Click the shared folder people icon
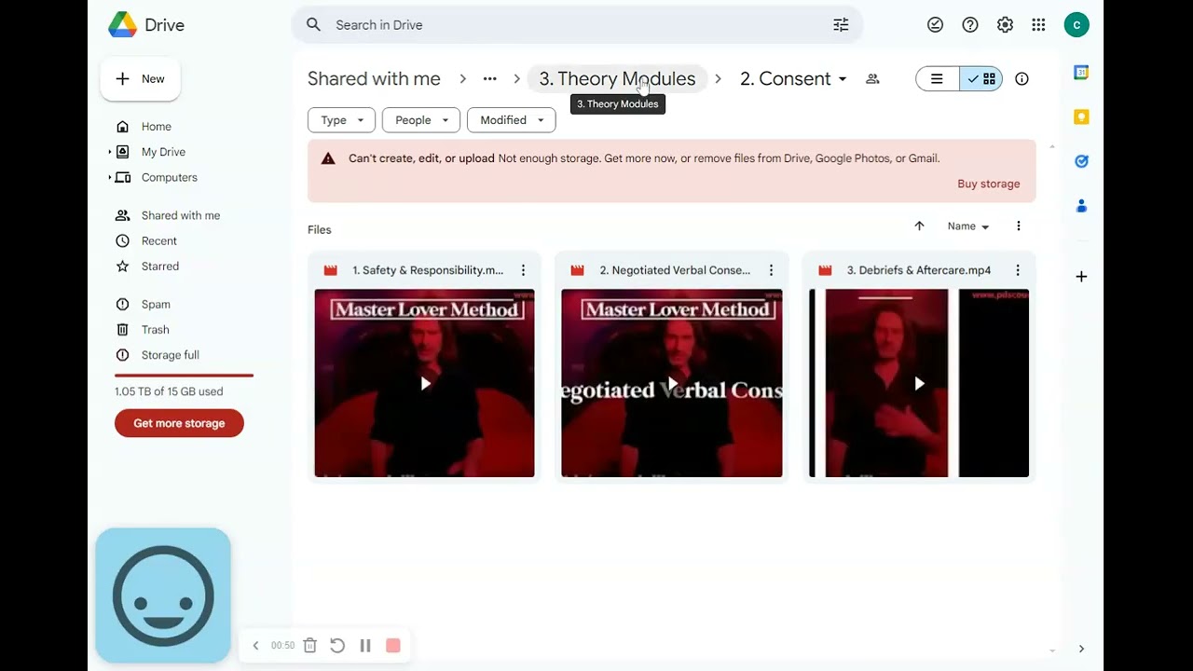Image resolution: width=1193 pixels, height=671 pixels. point(872,79)
